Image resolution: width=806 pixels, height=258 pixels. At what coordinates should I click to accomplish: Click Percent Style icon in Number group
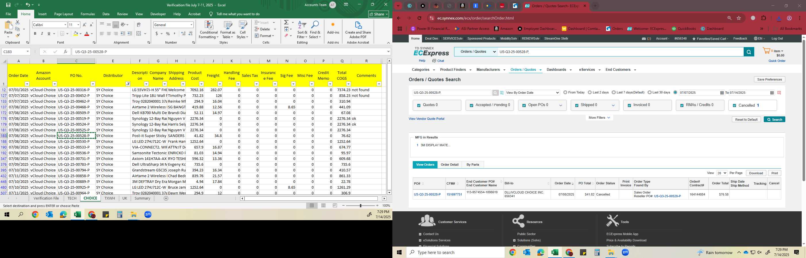pyautogui.click(x=168, y=34)
